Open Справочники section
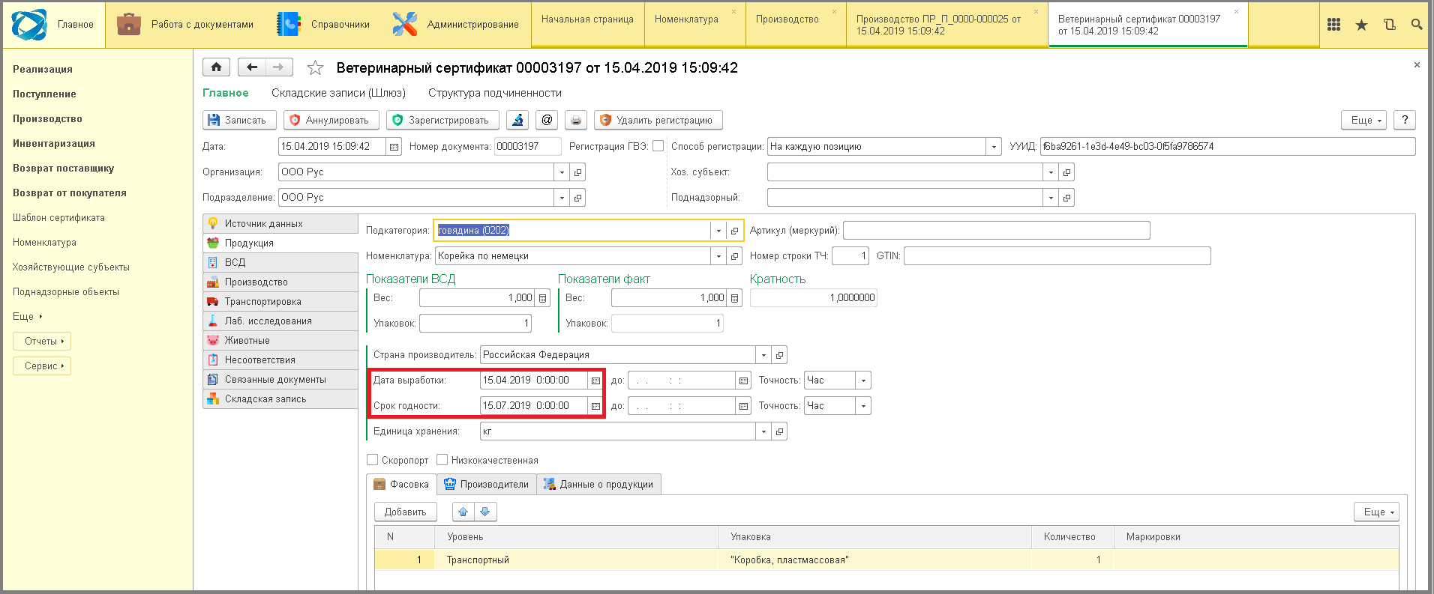1434x594 pixels. [x=323, y=25]
